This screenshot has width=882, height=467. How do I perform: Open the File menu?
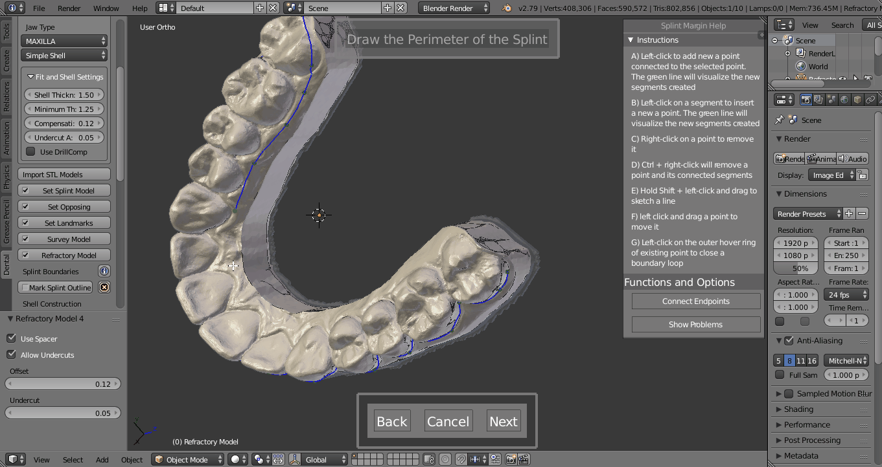[x=39, y=8]
